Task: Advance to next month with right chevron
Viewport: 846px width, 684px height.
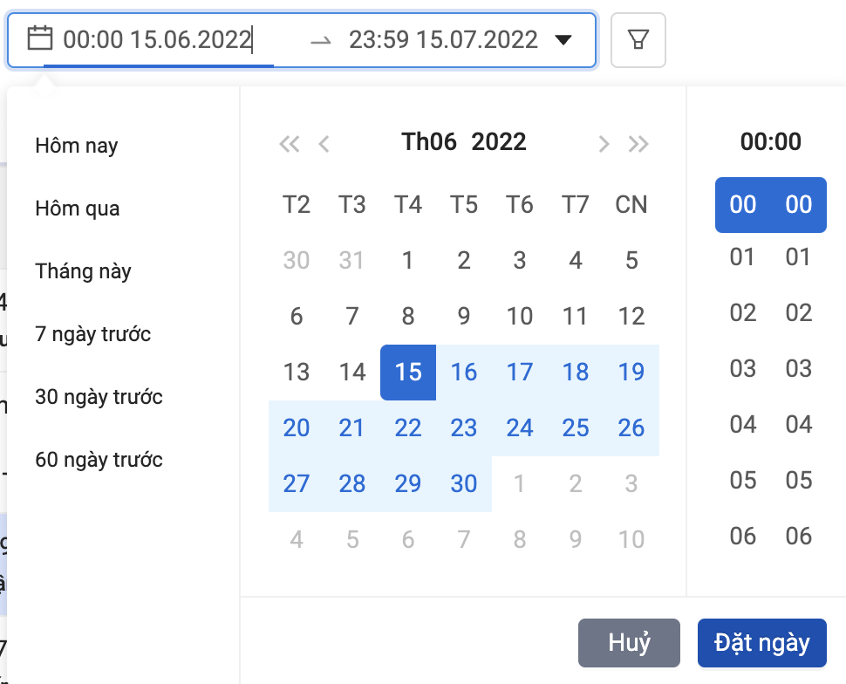Action: 604,142
